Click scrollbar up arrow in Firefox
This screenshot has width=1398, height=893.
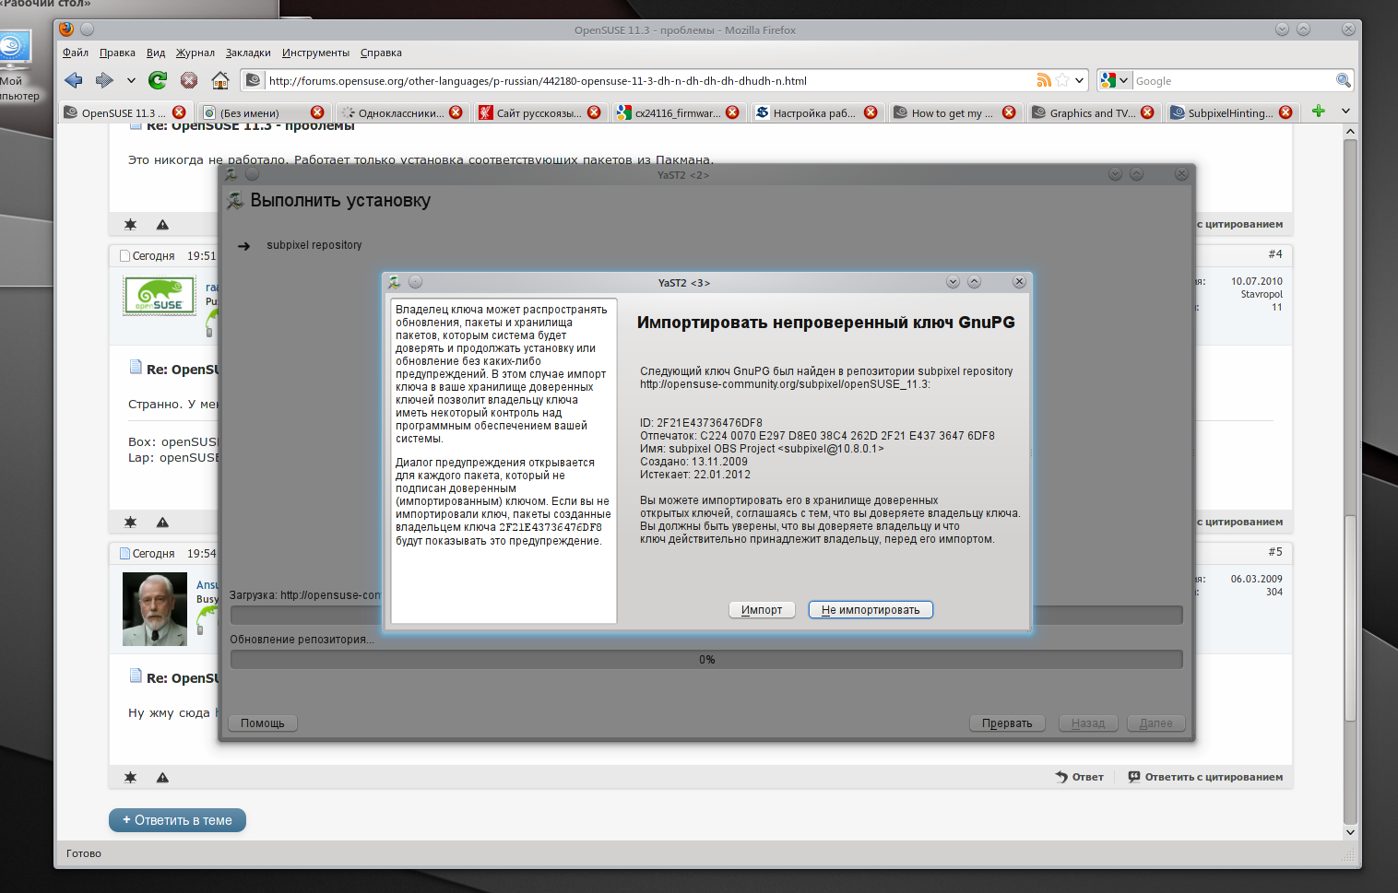tap(1350, 132)
